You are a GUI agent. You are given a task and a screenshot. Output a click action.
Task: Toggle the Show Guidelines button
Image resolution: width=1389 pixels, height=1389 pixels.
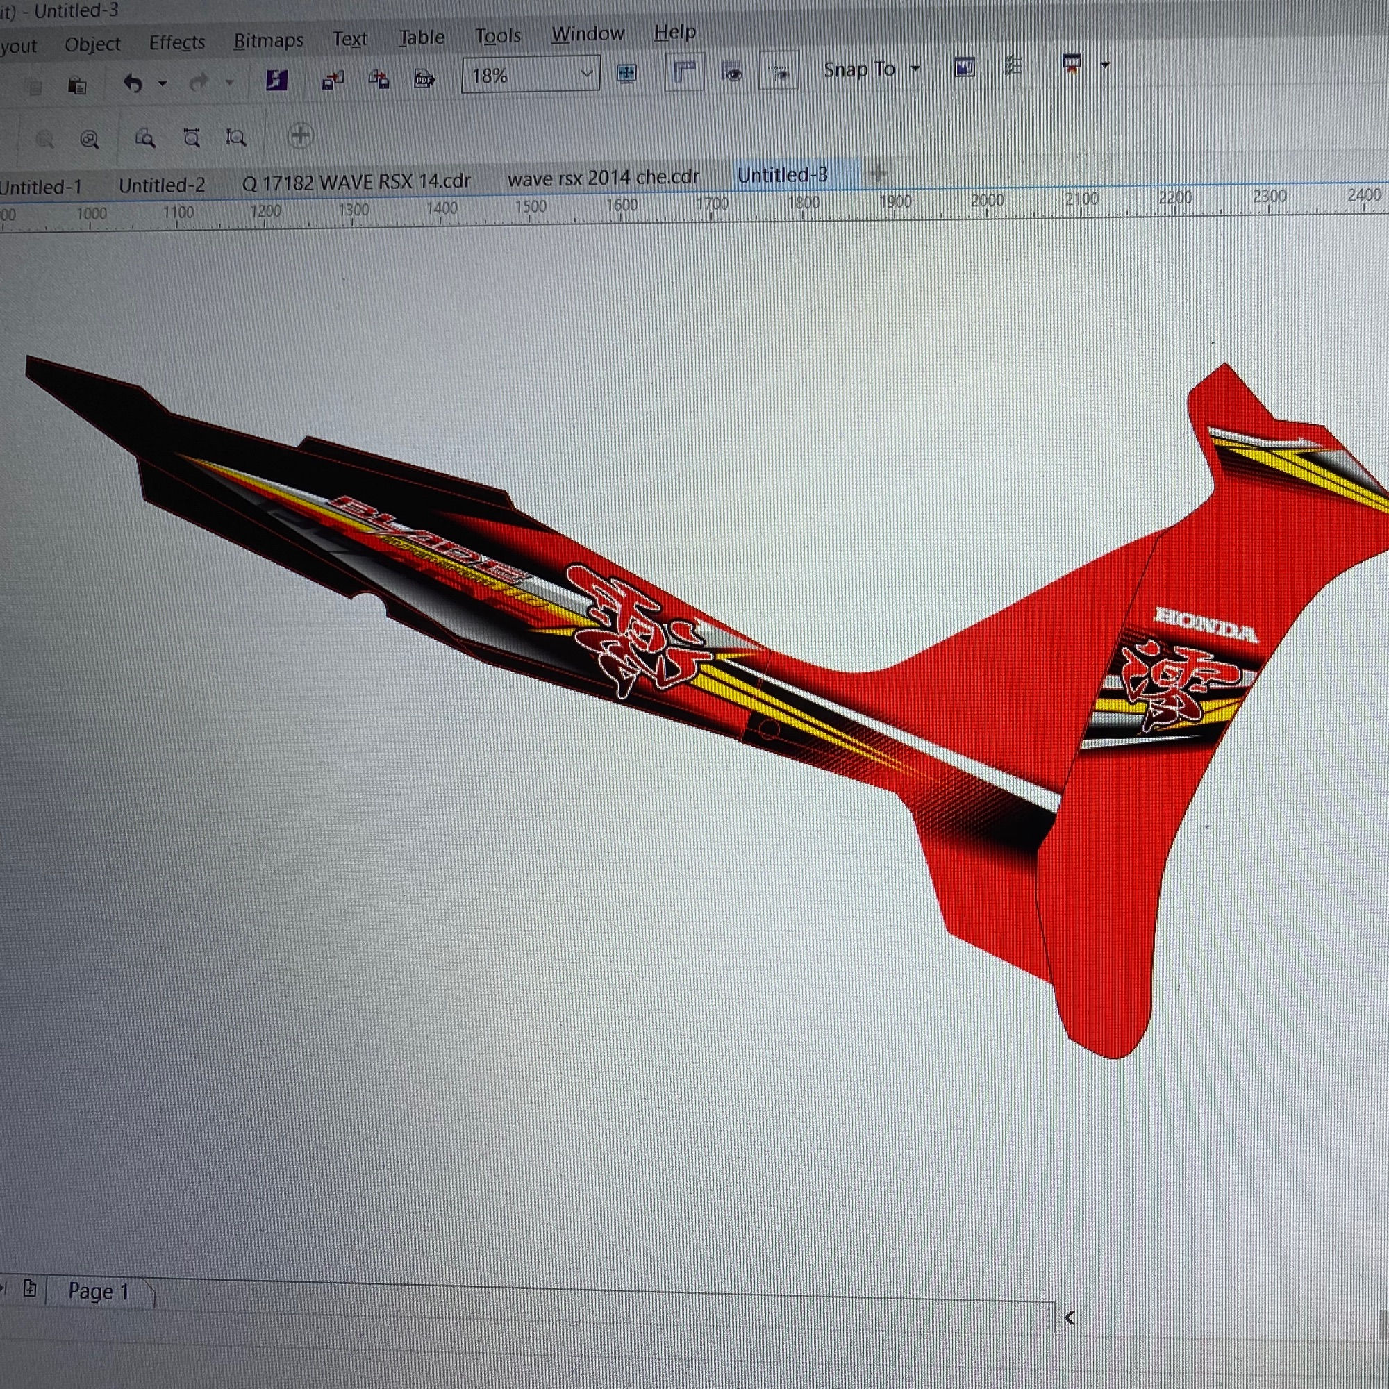pos(779,71)
